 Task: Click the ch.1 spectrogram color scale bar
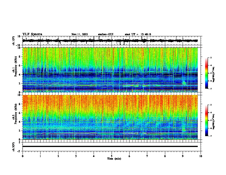pyautogui.click(x=207, y=73)
